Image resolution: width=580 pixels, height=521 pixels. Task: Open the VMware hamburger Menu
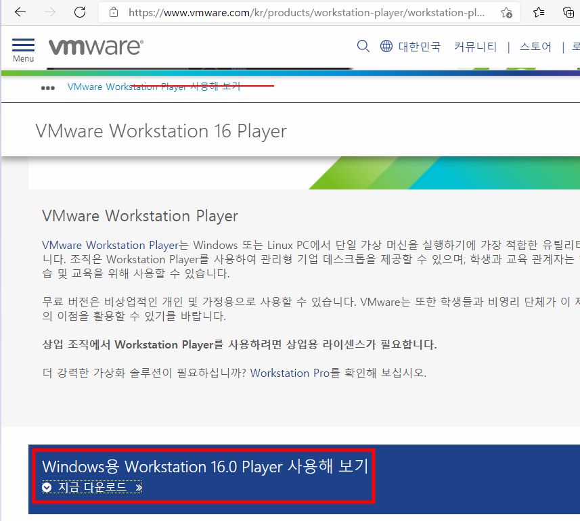23,50
